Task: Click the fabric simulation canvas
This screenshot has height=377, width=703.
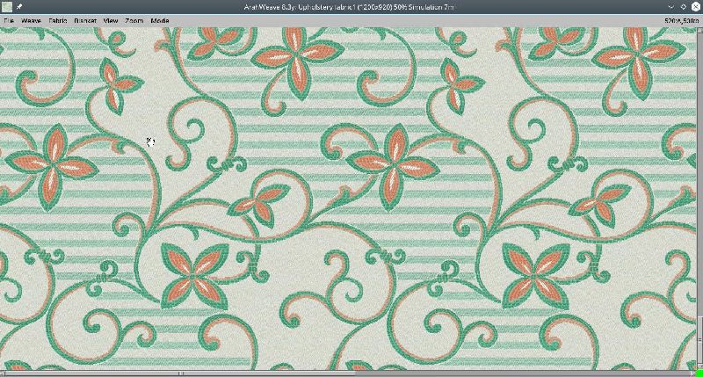Action: (348, 198)
